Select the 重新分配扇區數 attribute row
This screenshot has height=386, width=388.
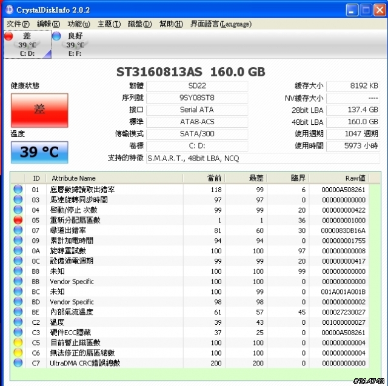click(190, 220)
